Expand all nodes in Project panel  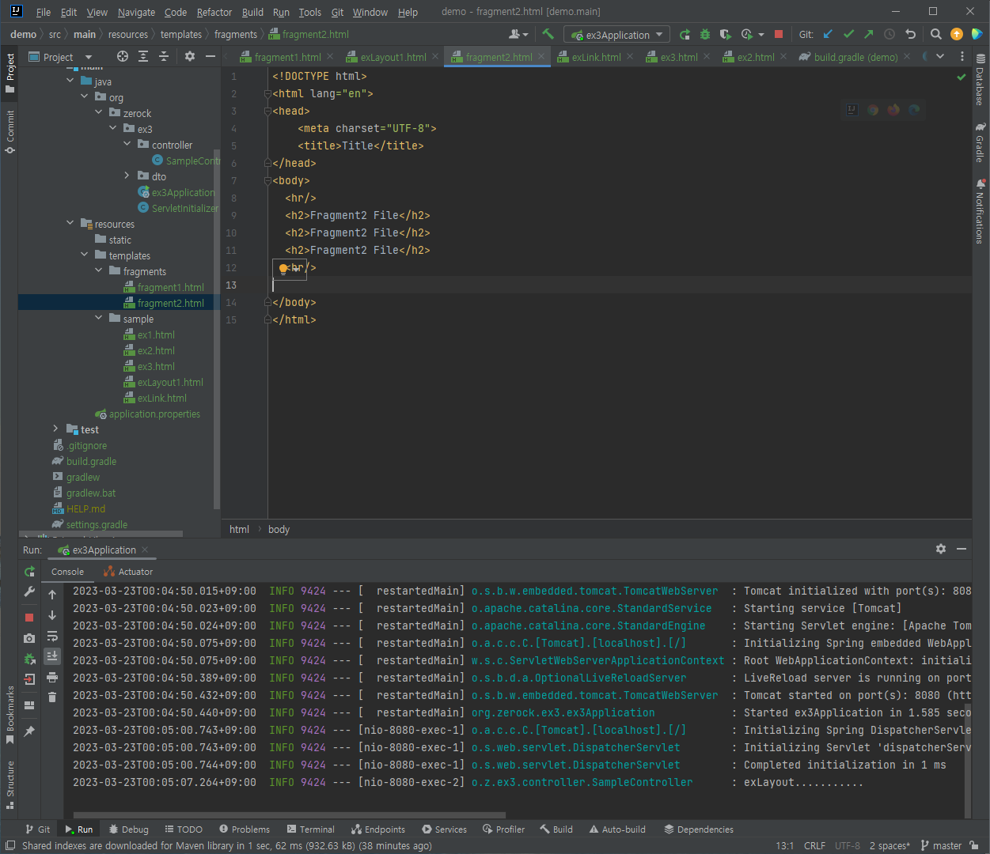click(142, 56)
